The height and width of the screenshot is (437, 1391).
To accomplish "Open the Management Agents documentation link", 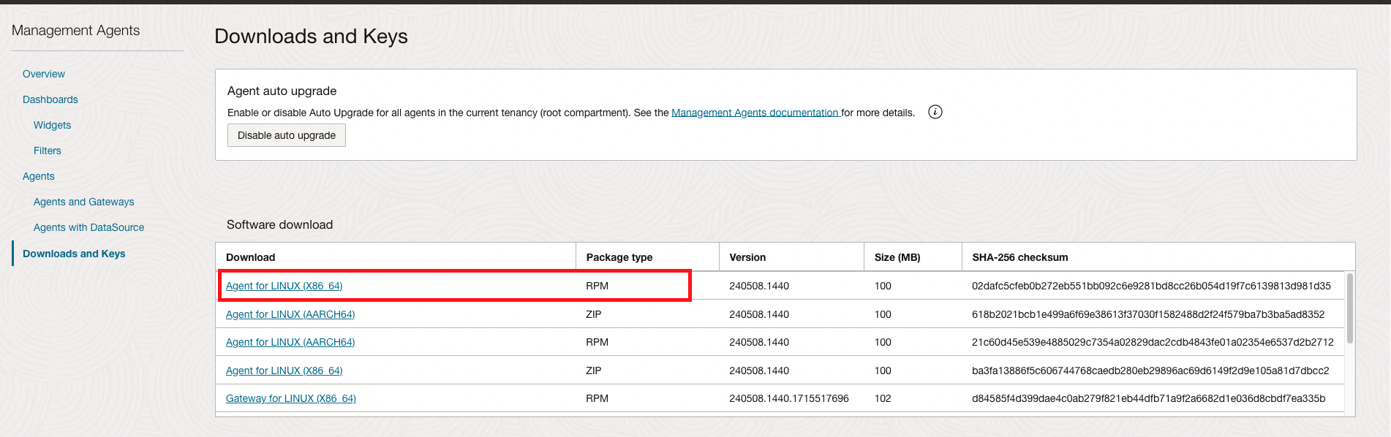I will 755,113.
